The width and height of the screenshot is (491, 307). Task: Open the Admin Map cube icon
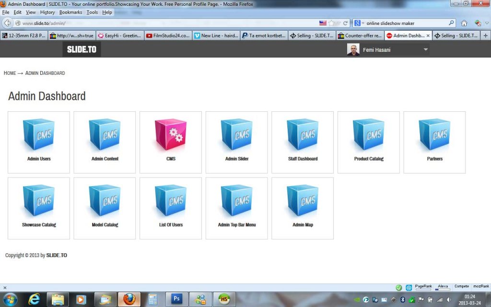coord(303,200)
